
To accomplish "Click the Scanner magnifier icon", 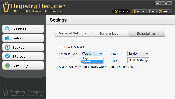I will (x=7, y=29).
